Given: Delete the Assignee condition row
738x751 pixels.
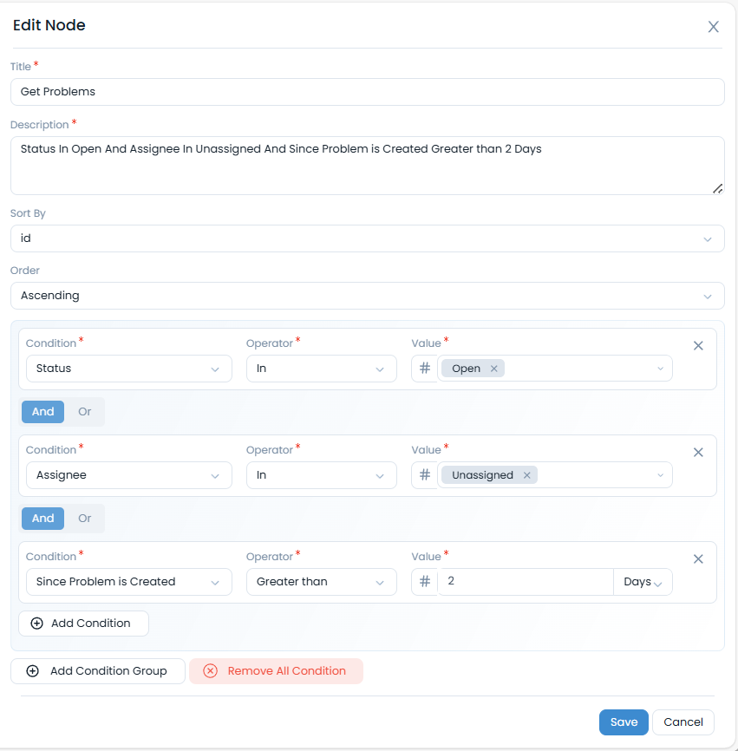Looking at the screenshot, I should click(x=698, y=452).
